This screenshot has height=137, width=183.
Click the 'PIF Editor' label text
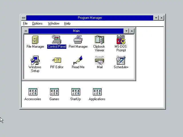point(57,67)
